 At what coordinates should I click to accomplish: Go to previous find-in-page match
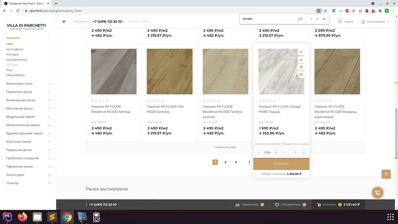point(311,19)
